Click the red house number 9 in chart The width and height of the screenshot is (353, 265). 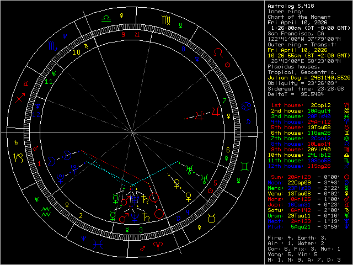[123, 34]
